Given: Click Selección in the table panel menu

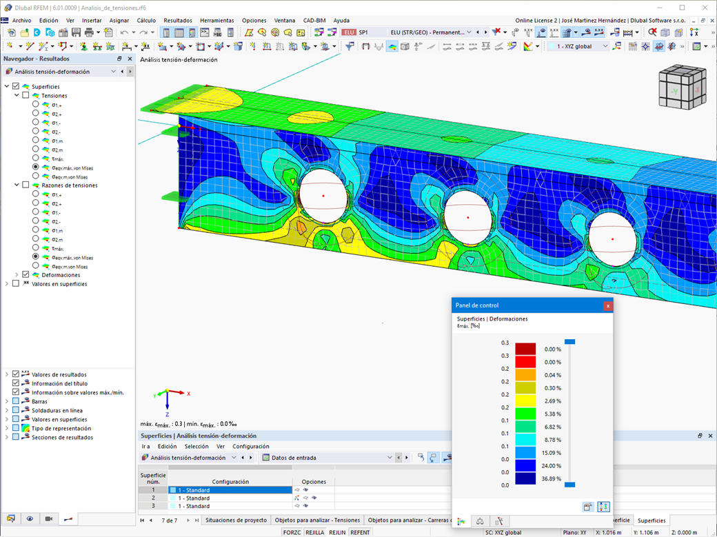Looking at the screenshot, I should (x=196, y=446).
